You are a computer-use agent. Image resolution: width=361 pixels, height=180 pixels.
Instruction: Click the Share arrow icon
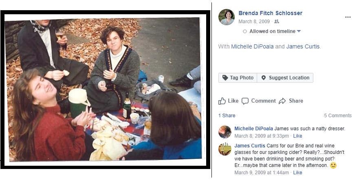tap(283, 101)
